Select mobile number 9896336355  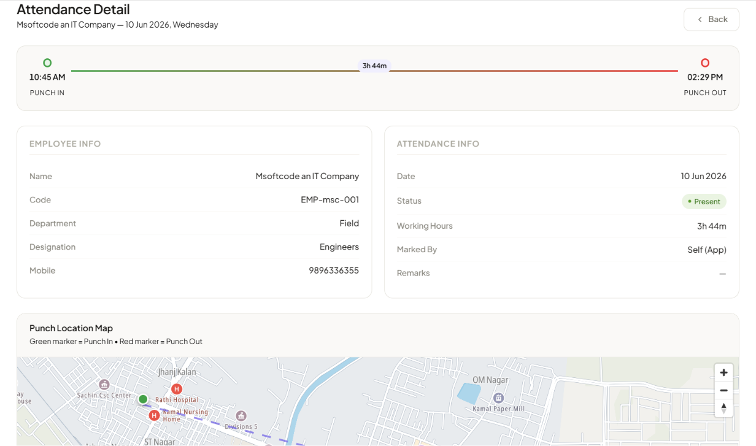click(334, 271)
